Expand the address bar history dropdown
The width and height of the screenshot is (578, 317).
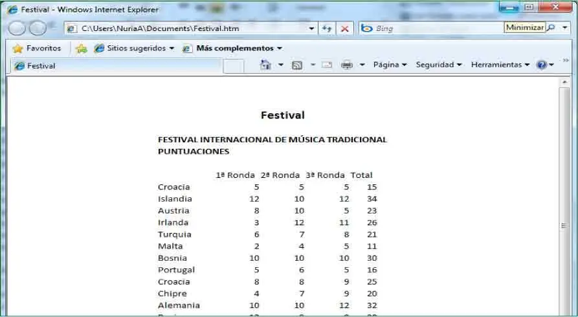(311, 28)
